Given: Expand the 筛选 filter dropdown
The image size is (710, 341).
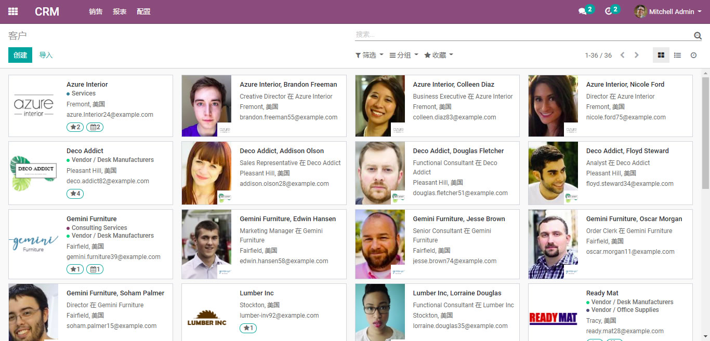Looking at the screenshot, I should (x=370, y=55).
